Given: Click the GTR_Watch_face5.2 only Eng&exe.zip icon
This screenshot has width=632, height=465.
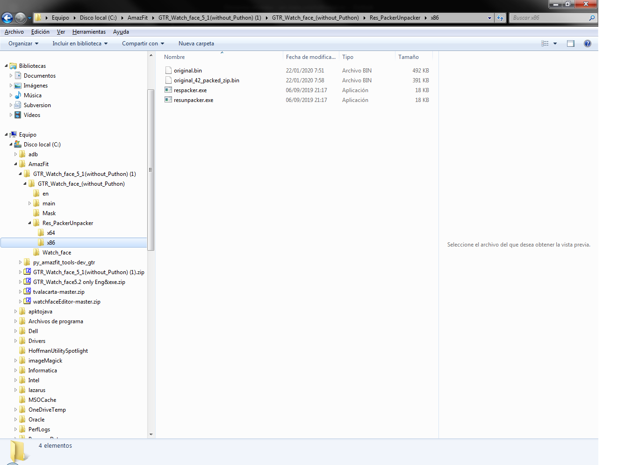Looking at the screenshot, I should (x=28, y=282).
